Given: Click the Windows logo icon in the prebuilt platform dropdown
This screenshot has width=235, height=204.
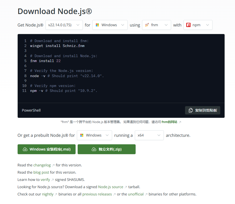Looking at the screenshot, I should (x=82, y=135).
